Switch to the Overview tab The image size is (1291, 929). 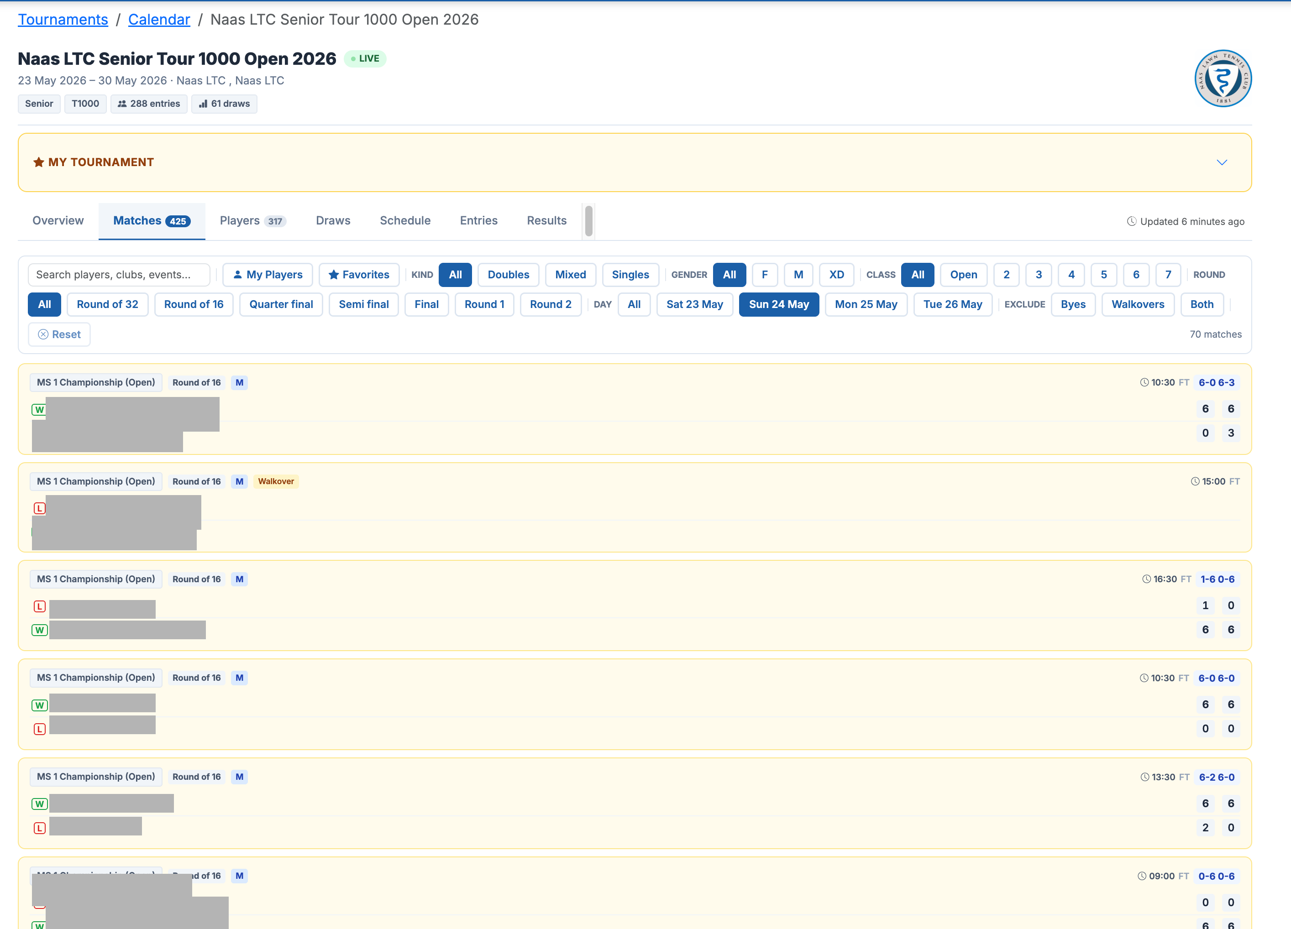(58, 221)
